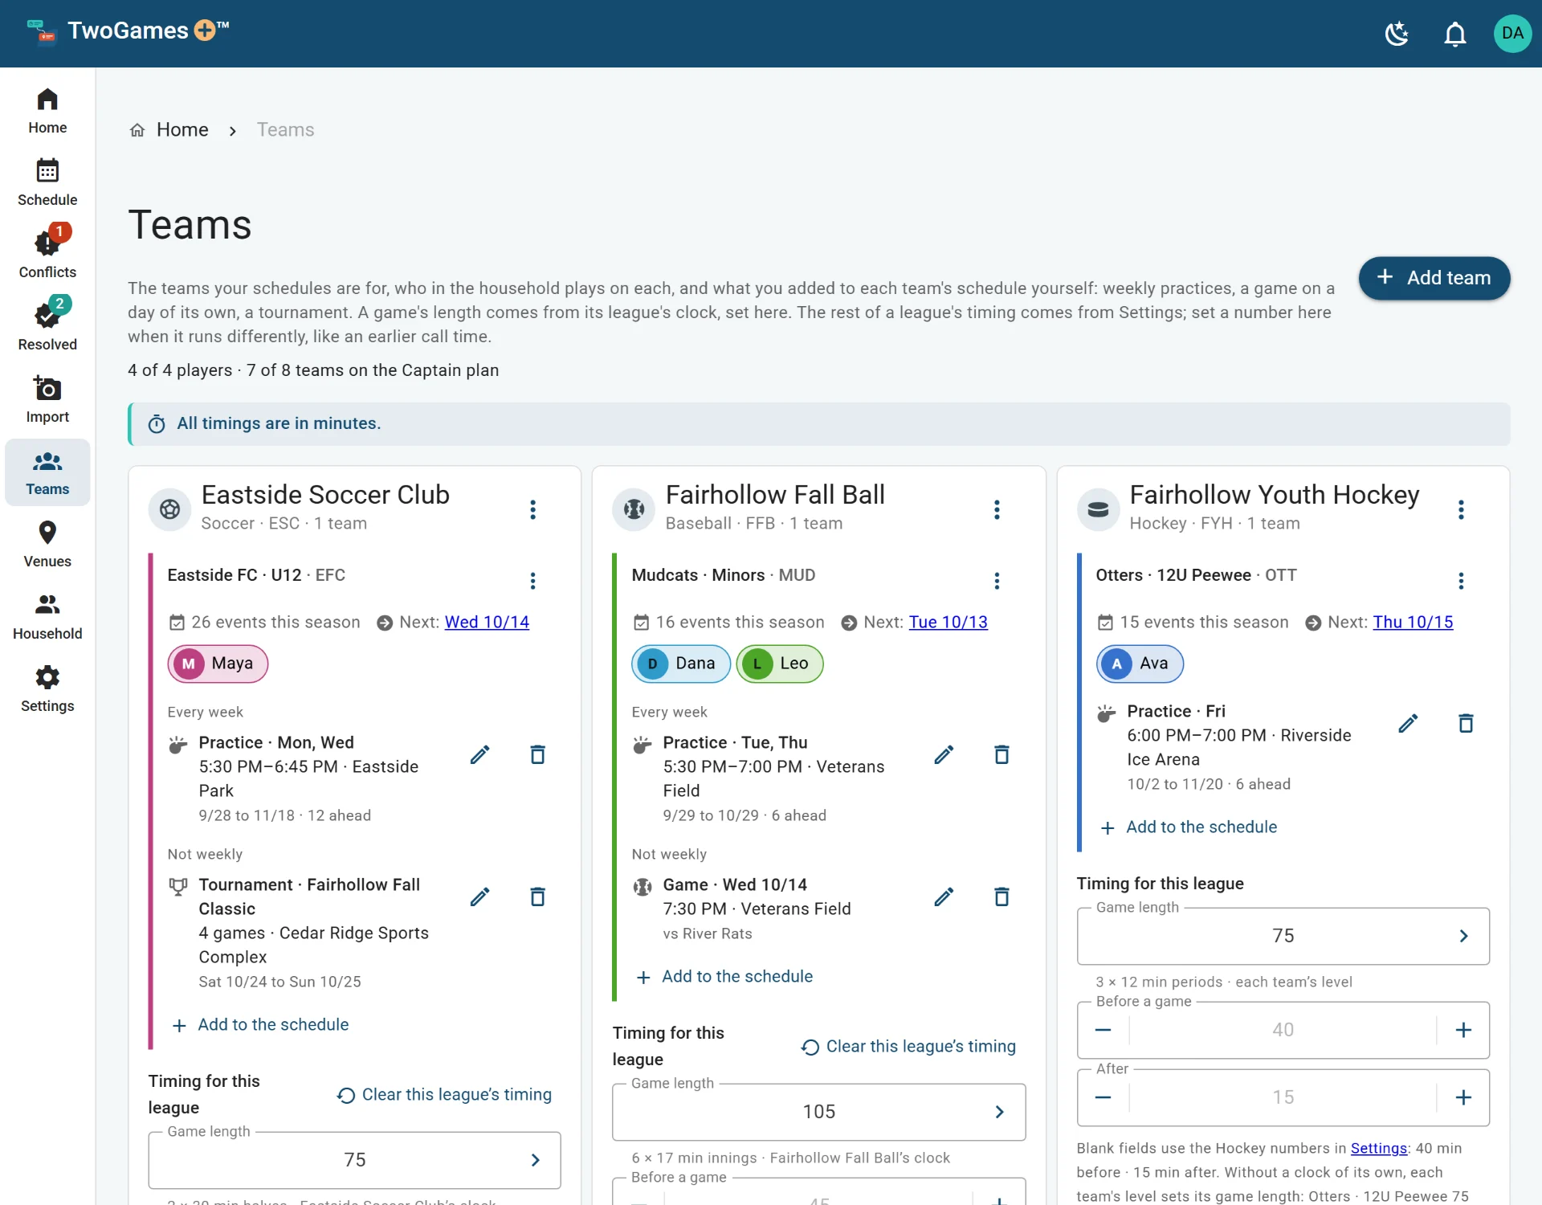This screenshot has height=1205, width=1542.
Task: Click Home breadcrumb link
Action: point(182,130)
